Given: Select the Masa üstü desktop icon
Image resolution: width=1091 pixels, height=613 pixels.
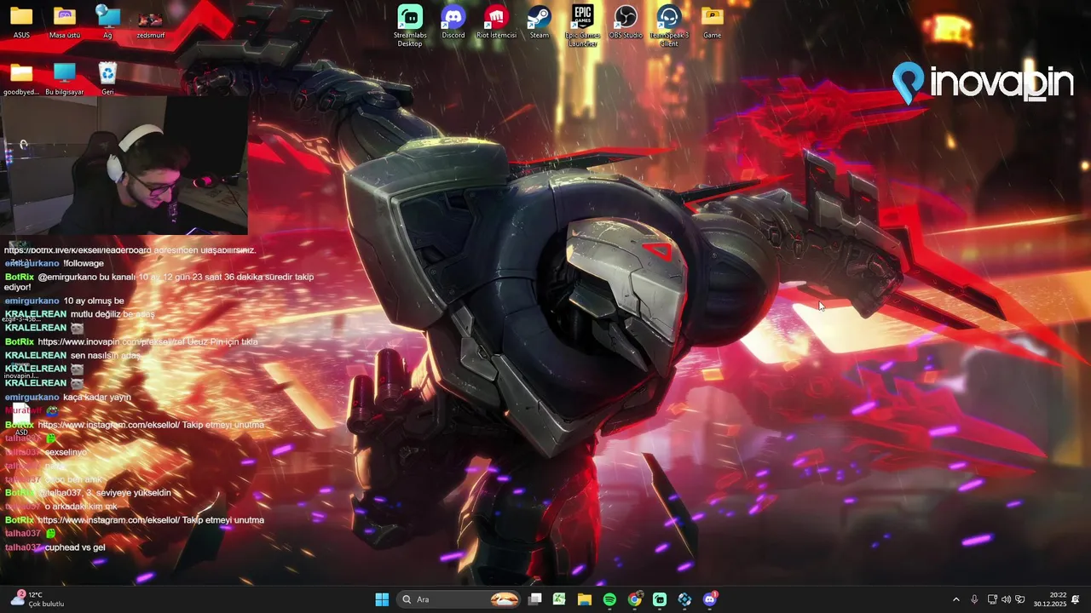Looking at the screenshot, I should [x=65, y=22].
